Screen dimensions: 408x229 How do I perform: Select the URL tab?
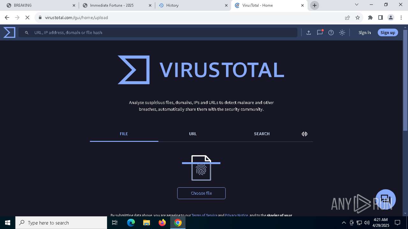[193, 134]
